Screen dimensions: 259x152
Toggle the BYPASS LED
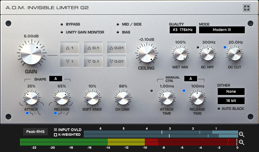coord(62,24)
